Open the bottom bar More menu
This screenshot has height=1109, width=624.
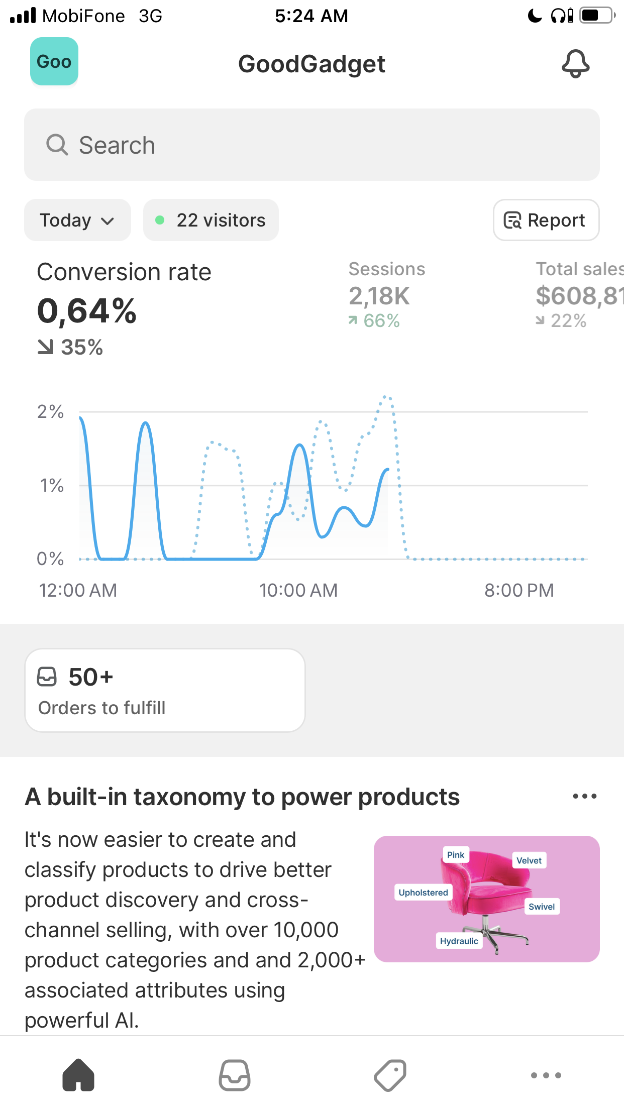coord(546,1075)
